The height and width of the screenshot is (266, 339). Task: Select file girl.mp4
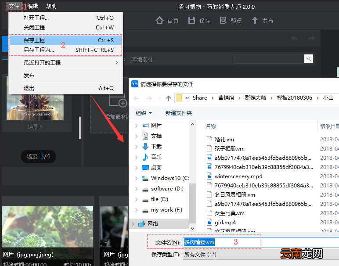tap(225, 223)
